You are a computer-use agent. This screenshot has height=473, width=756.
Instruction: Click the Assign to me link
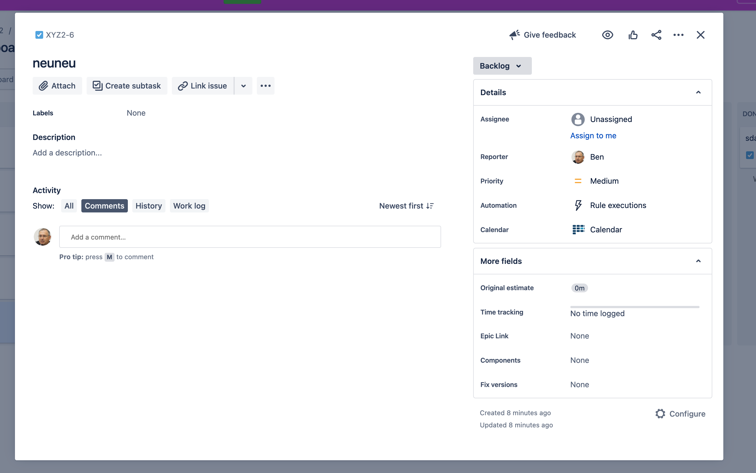(x=593, y=136)
